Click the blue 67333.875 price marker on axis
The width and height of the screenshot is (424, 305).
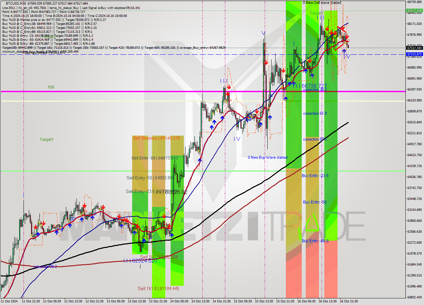414,54
